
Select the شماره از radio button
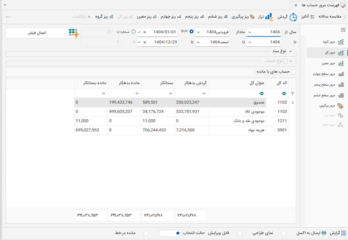[133, 32]
